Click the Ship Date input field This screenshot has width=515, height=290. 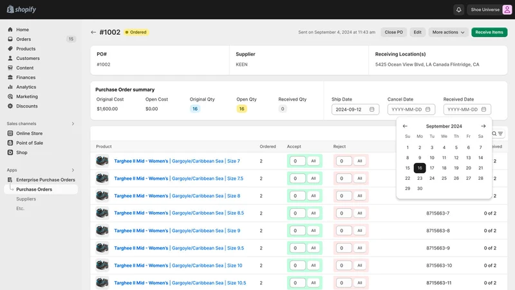(x=355, y=109)
